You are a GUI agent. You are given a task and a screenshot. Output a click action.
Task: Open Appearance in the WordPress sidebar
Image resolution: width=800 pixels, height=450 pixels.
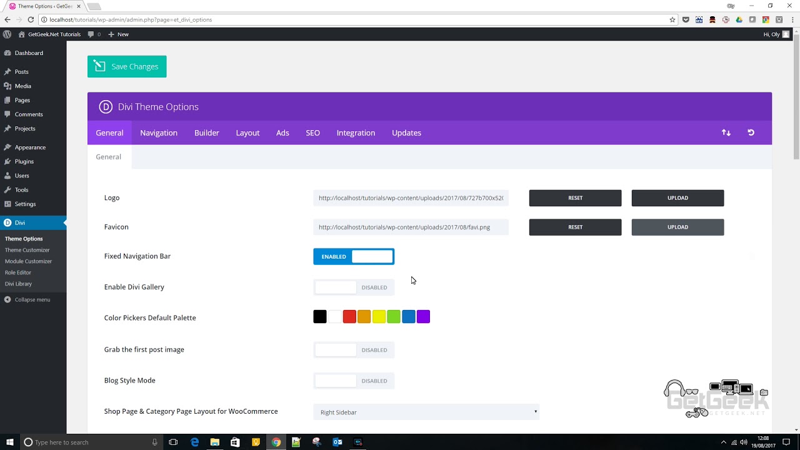[x=29, y=147]
